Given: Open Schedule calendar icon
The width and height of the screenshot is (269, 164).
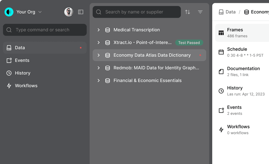Looking at the screenshot, I should coord(221,52).
